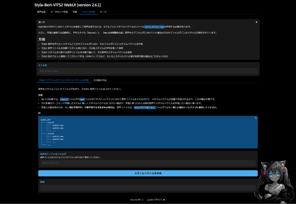296x204 pixels.
Task: Go to the マージ tab
Action: pyautogui.click(x=103, y=12)
